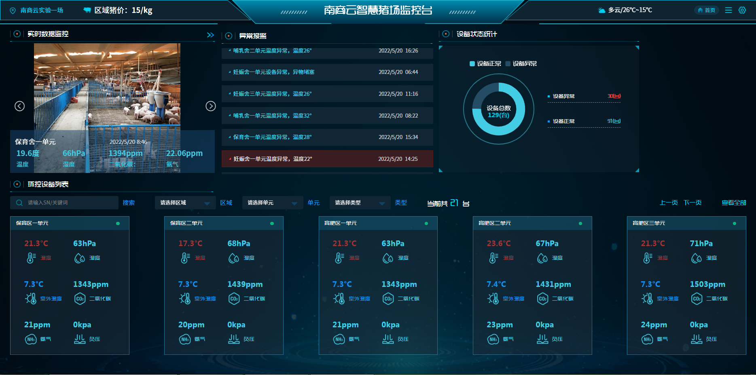This screenshot has width=756, height=375.
Task: Open the 请选择单元 dropdown
Action: tap(272, 203)
